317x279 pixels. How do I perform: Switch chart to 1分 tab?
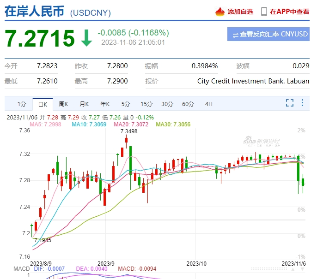coord(22,104)
